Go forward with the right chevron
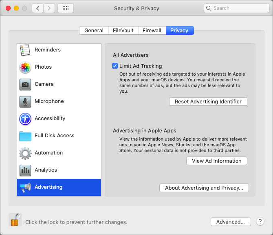The height and width of the screenshot is (235, 273). (x=49, y=8)
